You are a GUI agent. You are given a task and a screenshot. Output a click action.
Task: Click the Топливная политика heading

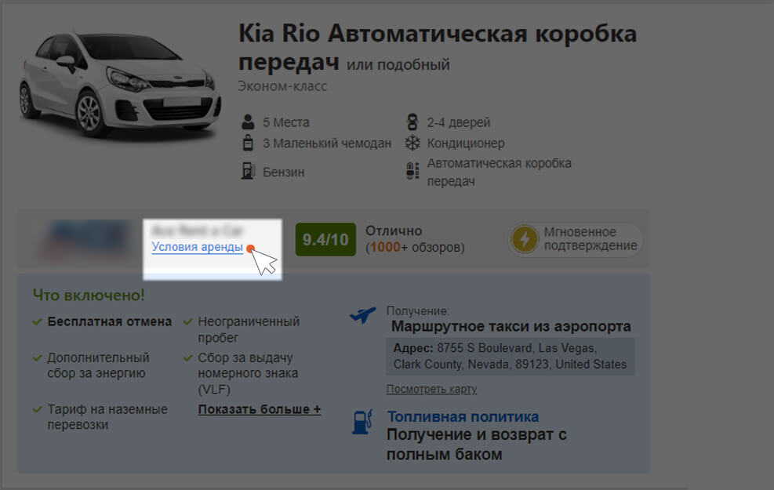point(463,416)
